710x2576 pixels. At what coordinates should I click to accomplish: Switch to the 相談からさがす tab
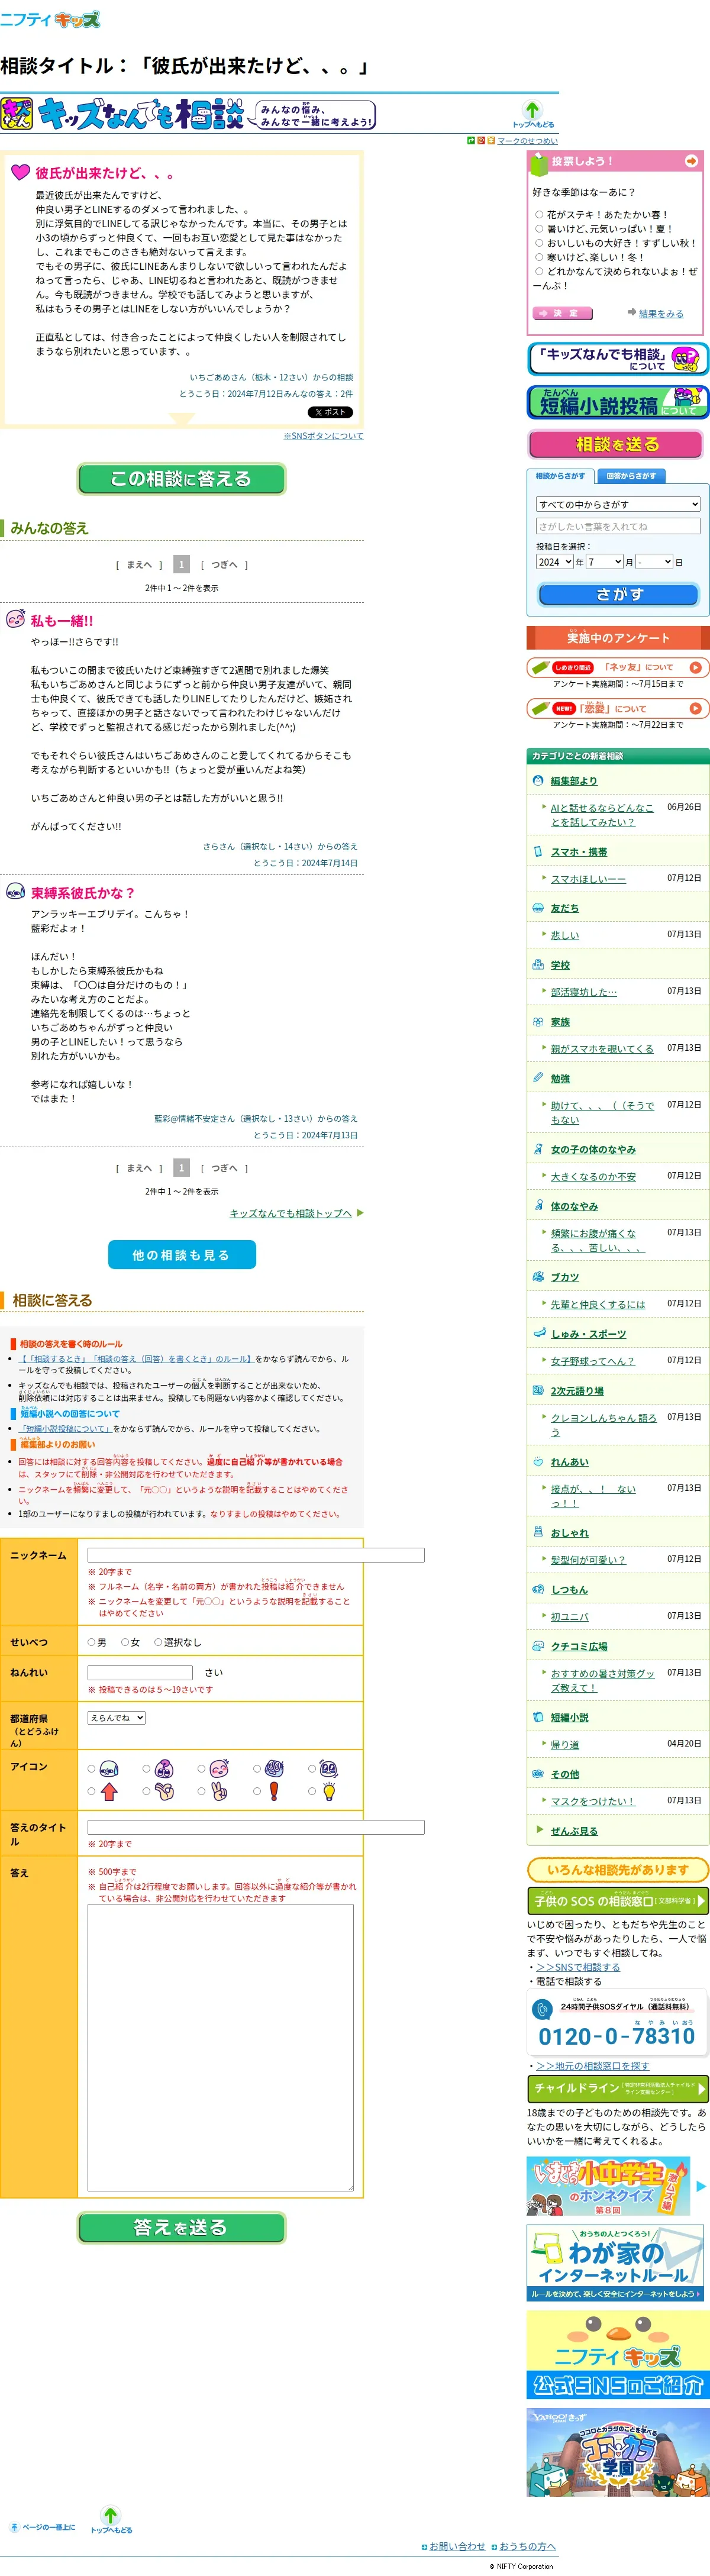[560, 476]
